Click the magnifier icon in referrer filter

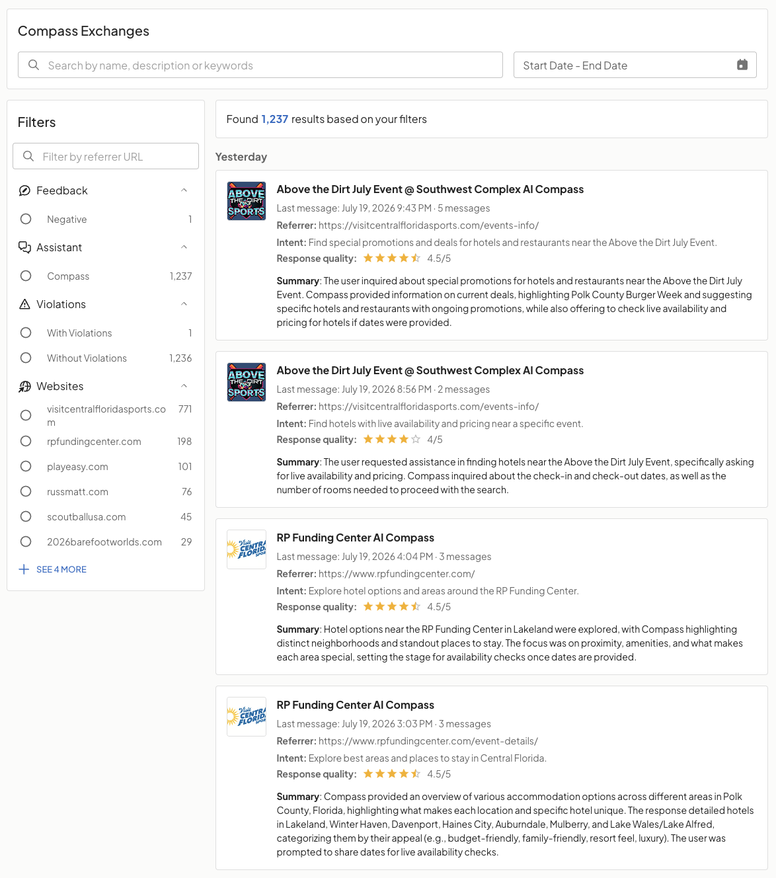[x=28, y=156]
